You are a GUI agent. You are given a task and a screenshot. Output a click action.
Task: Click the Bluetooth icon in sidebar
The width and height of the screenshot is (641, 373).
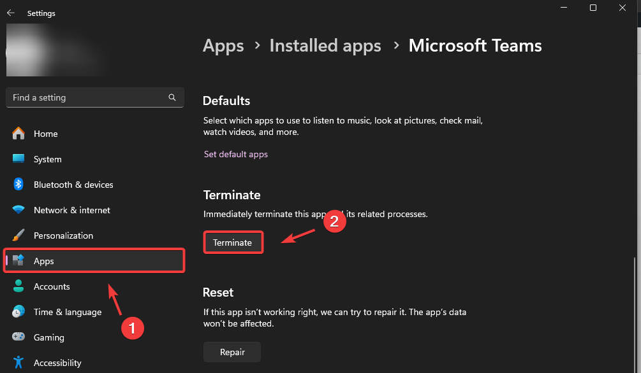18,185
